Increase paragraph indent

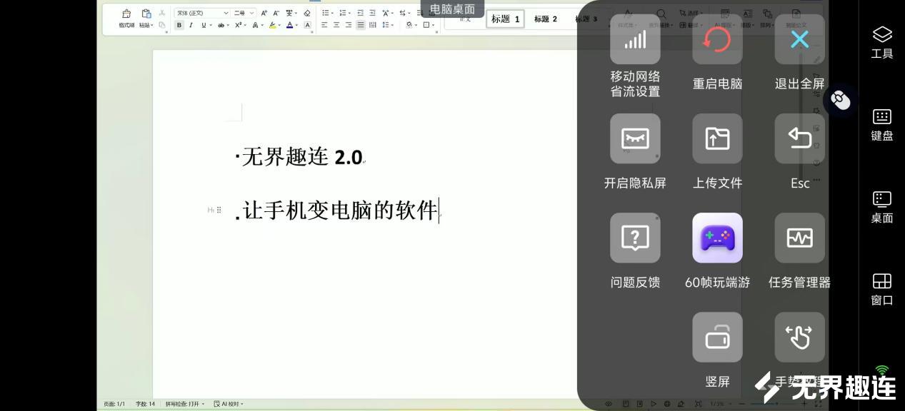click(373, 13)
